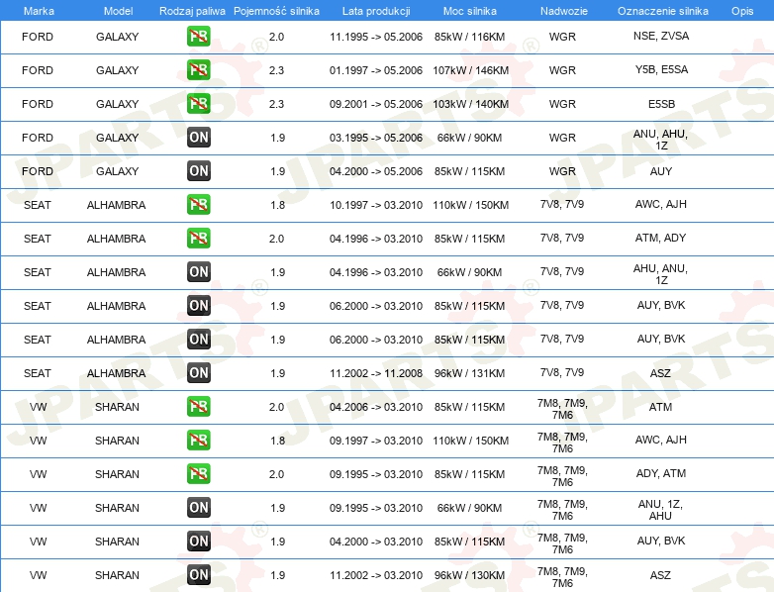Select the SEAT brand in the AWC, AJH row

(x=38, y=204)
